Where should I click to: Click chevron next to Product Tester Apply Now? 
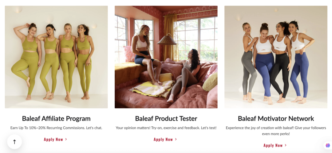[176, 139]
